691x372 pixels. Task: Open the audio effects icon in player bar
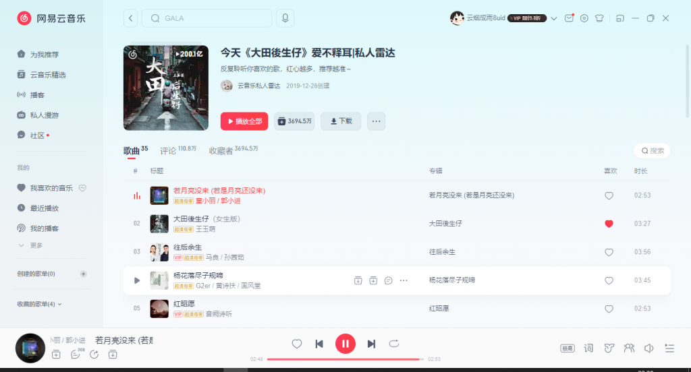click(609, 348)
